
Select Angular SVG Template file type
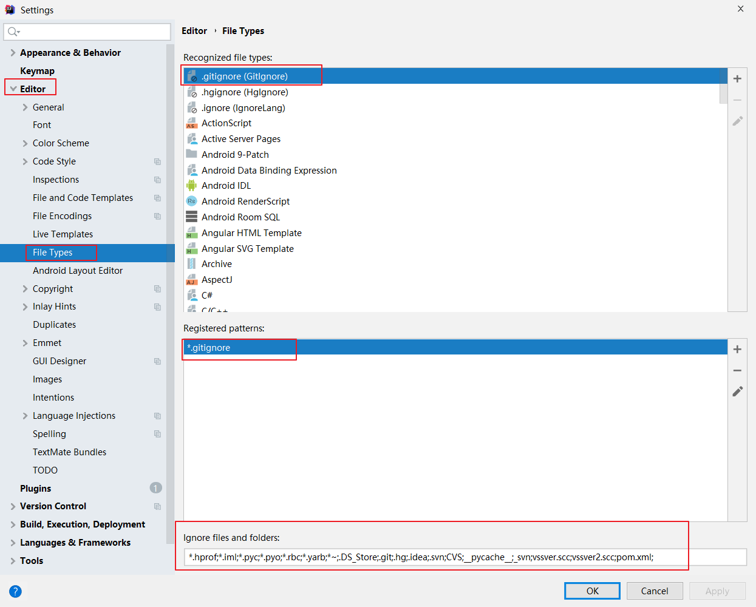pyautogui.click(x=248, y=249)
